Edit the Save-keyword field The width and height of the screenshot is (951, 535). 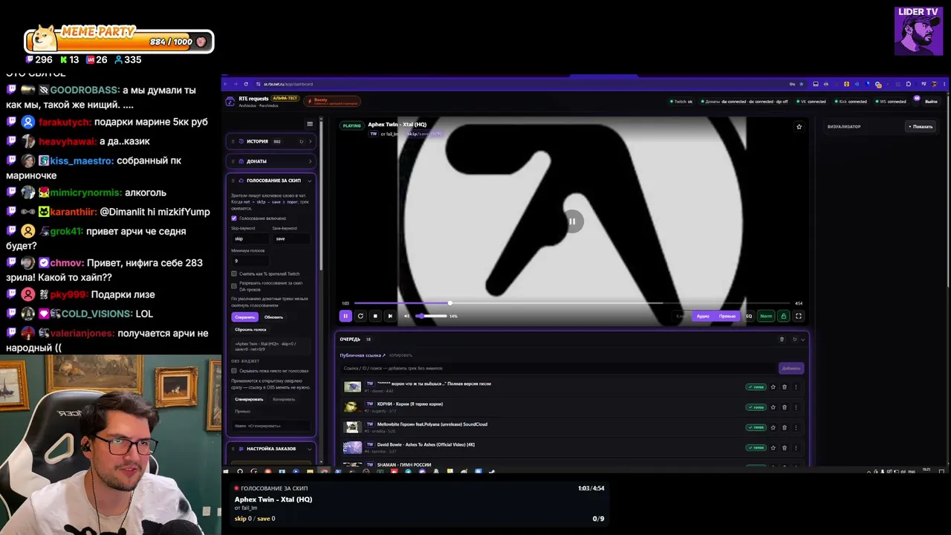(x=291, y=239)
